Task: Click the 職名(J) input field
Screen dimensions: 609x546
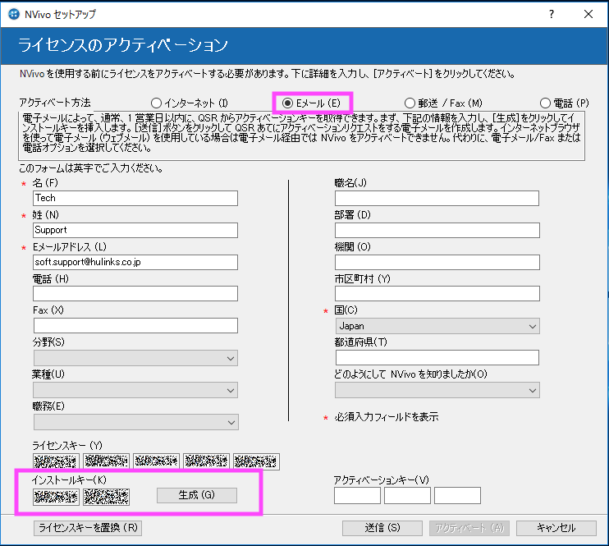Action: coord(437,198)
